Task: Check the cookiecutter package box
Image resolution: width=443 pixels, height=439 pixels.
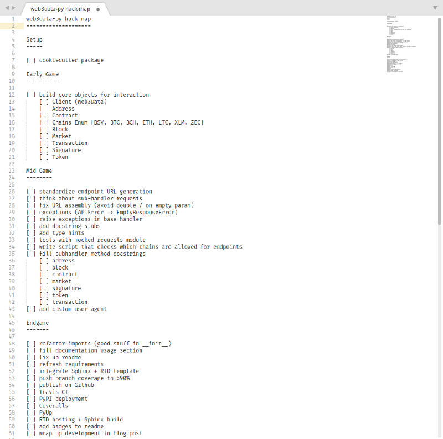Action: (31, 60)
